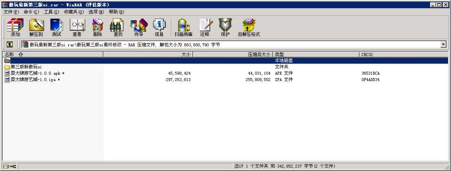Open the address bar dropdown arrow

444,44
